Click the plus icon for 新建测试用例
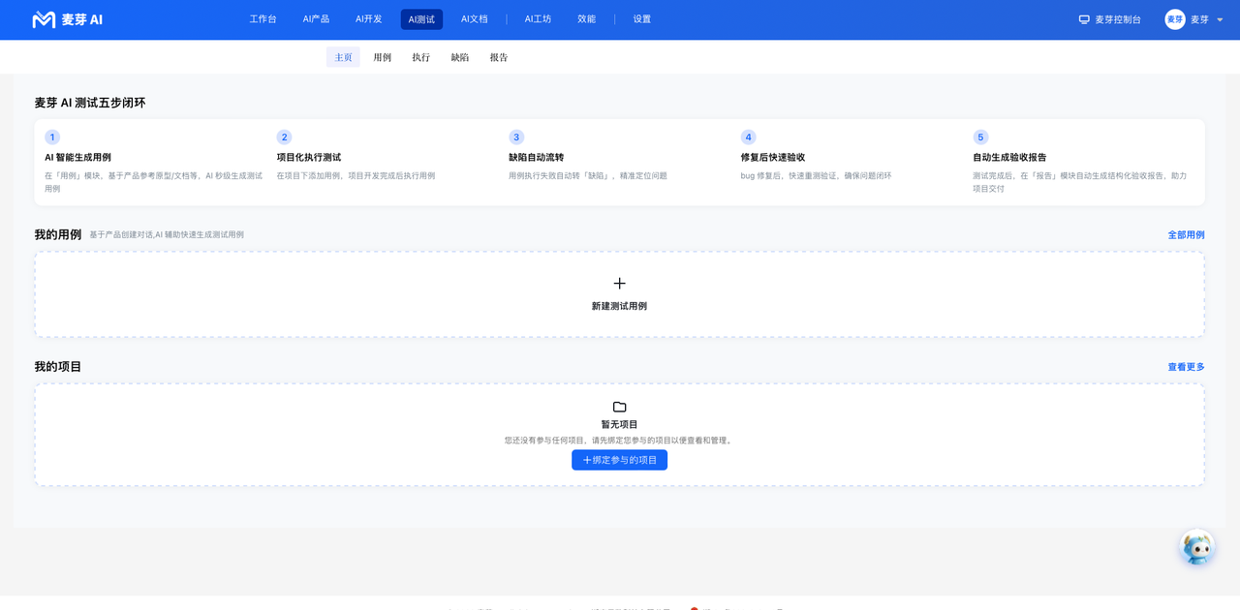1240x610 pixels. coord(620,284)
